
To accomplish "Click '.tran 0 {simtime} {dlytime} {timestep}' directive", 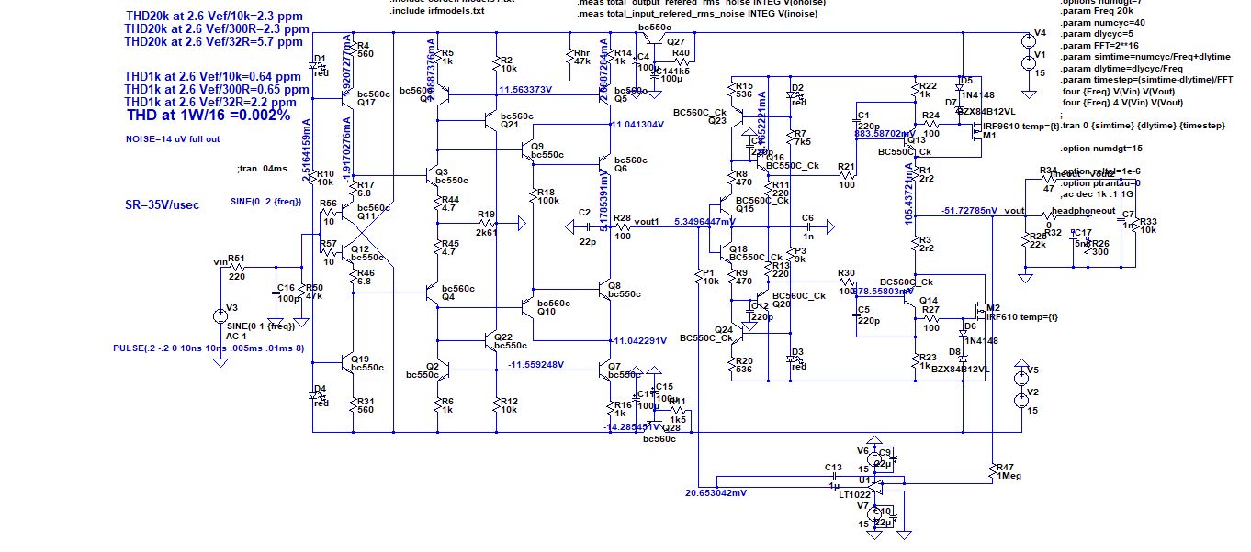I will tap(1142, 126).
